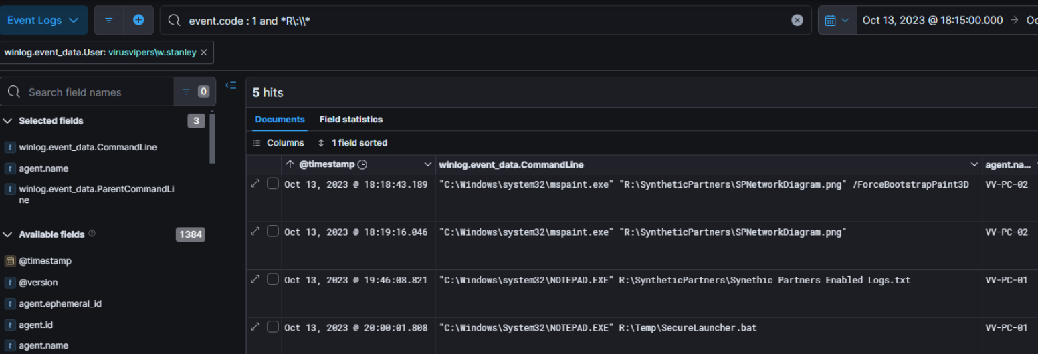Select @timestamp in Available fields
The height and width of the screenshot is (354, 1038).
(x=45, y=261)
